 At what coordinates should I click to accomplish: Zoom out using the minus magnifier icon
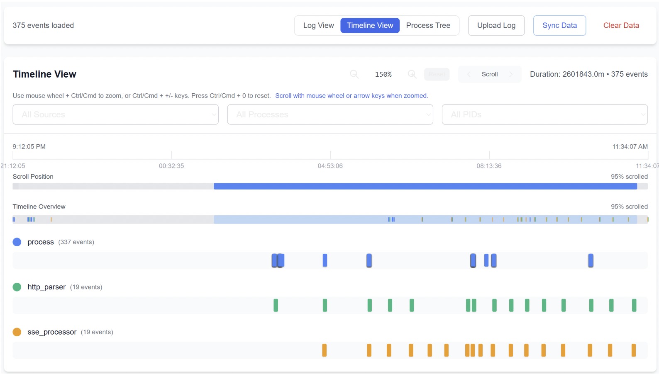354,74
